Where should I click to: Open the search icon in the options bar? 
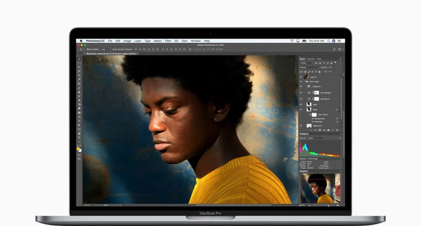click(x=334, y=49)
